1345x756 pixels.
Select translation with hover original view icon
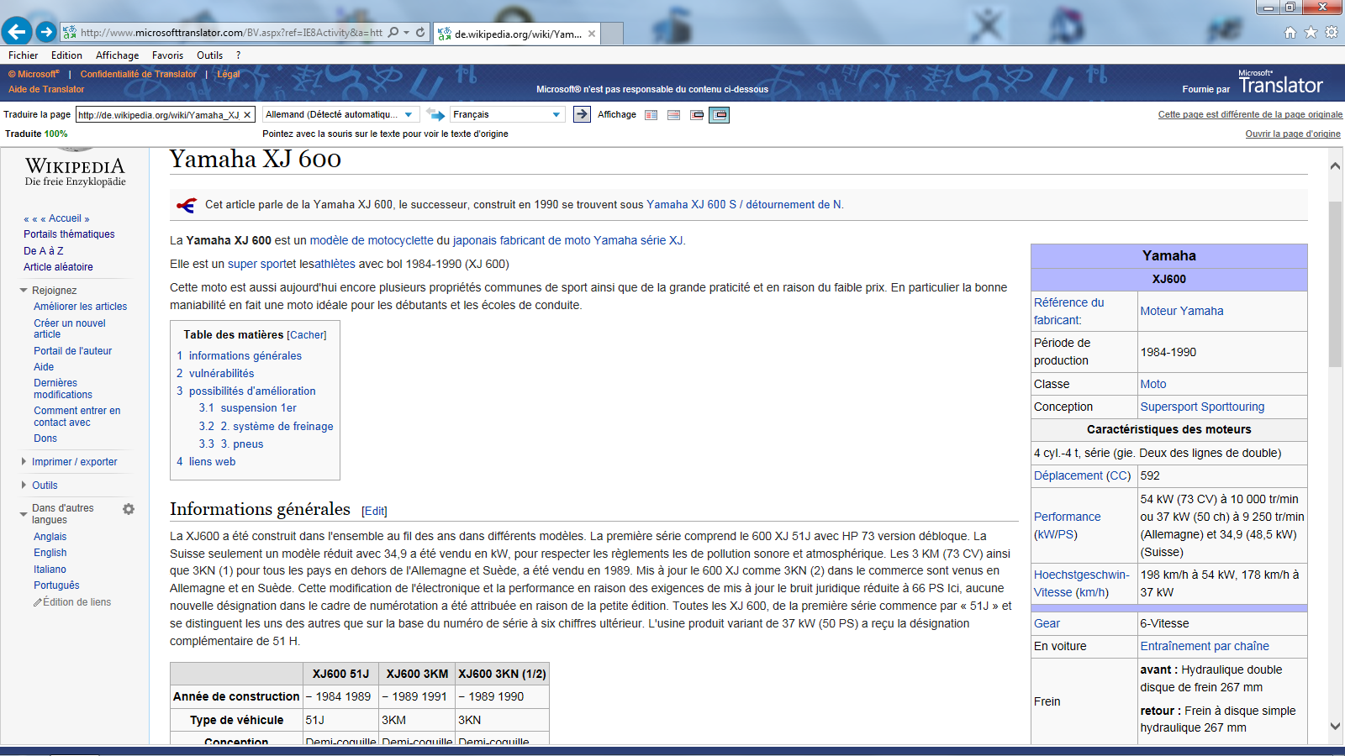pos(720,115)
